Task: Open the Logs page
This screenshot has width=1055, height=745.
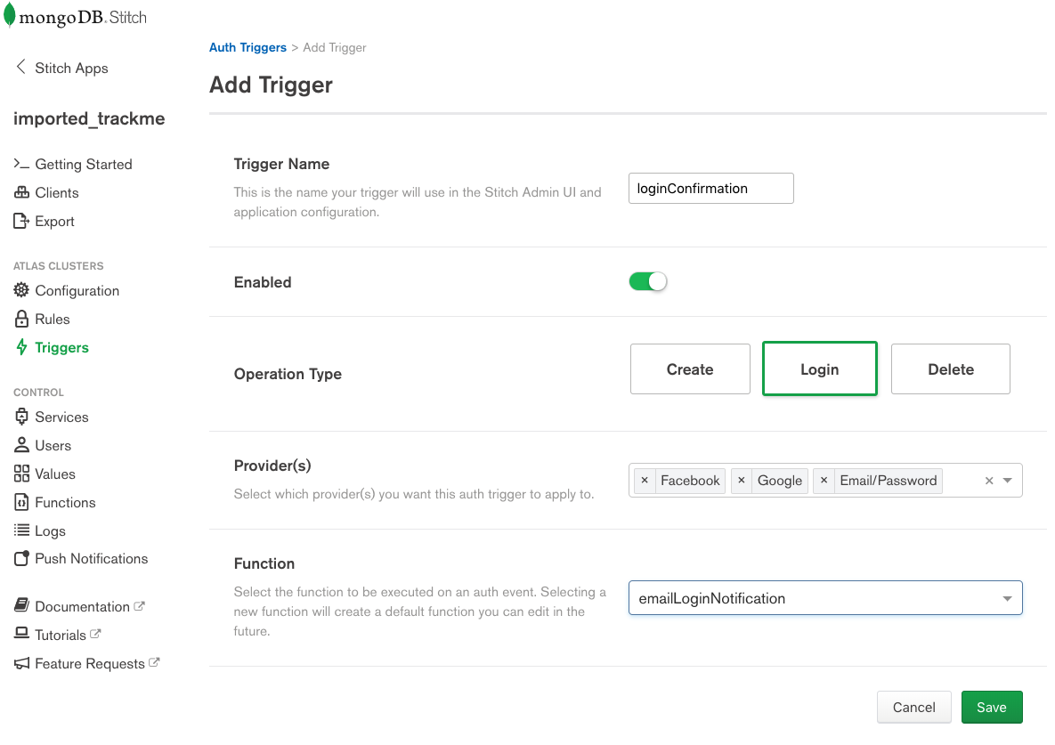Action: (x=51, y=530)
